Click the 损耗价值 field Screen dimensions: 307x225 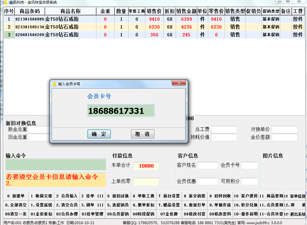coord(224,137)
